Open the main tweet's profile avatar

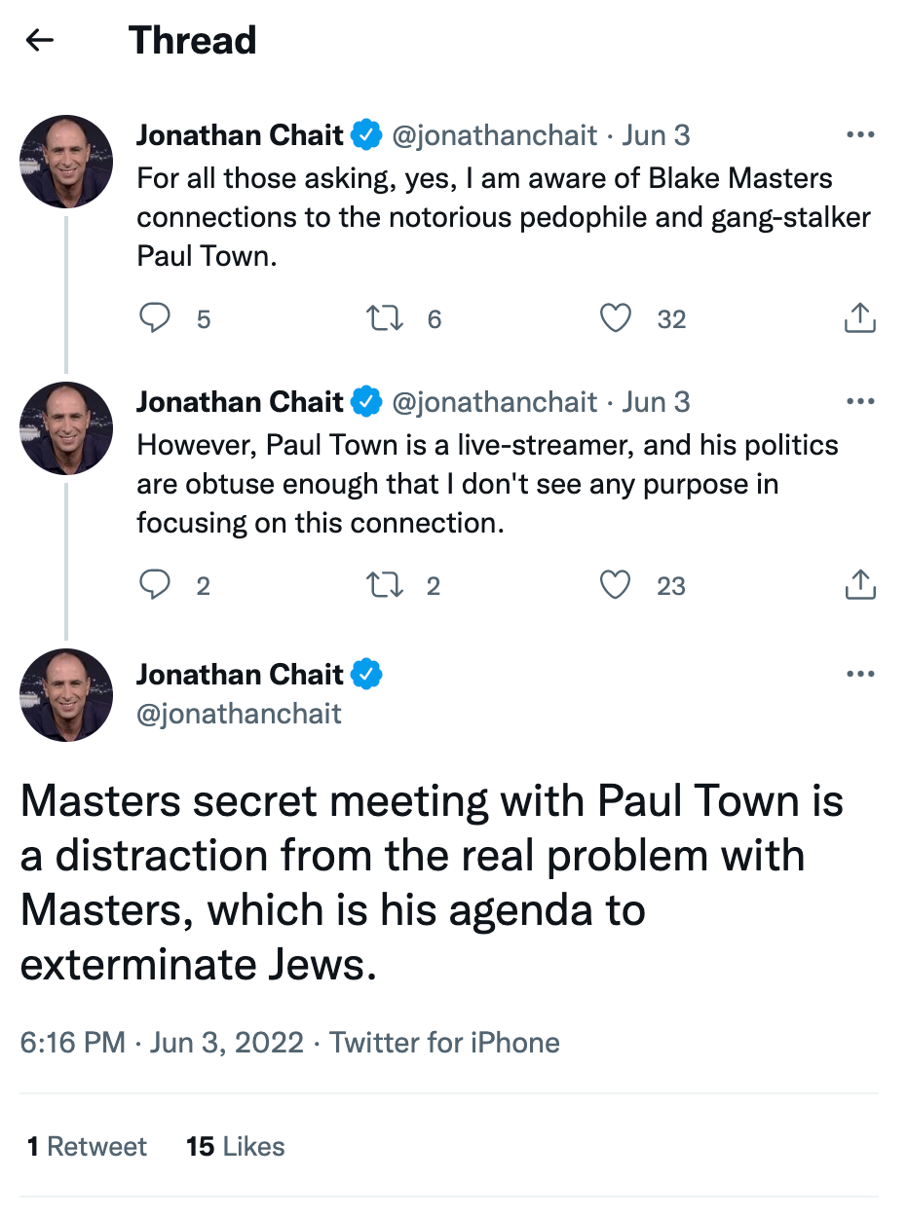tap(67, 695)
